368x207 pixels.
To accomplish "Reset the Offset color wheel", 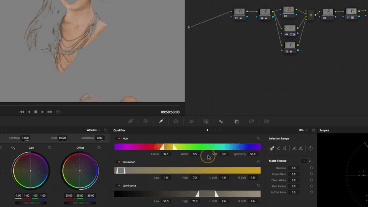I will [99, 148].
